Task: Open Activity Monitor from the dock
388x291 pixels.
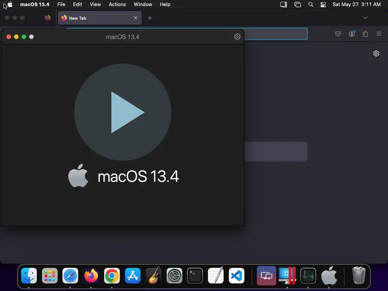Action: click(308, 276)
